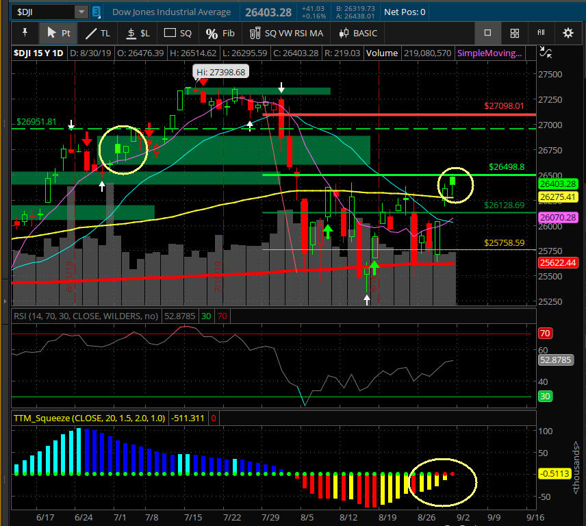This screenshot has width=586, height=526.
Task: Open the $DJI symbol dropdown arrow
Action: coord(81,12)
